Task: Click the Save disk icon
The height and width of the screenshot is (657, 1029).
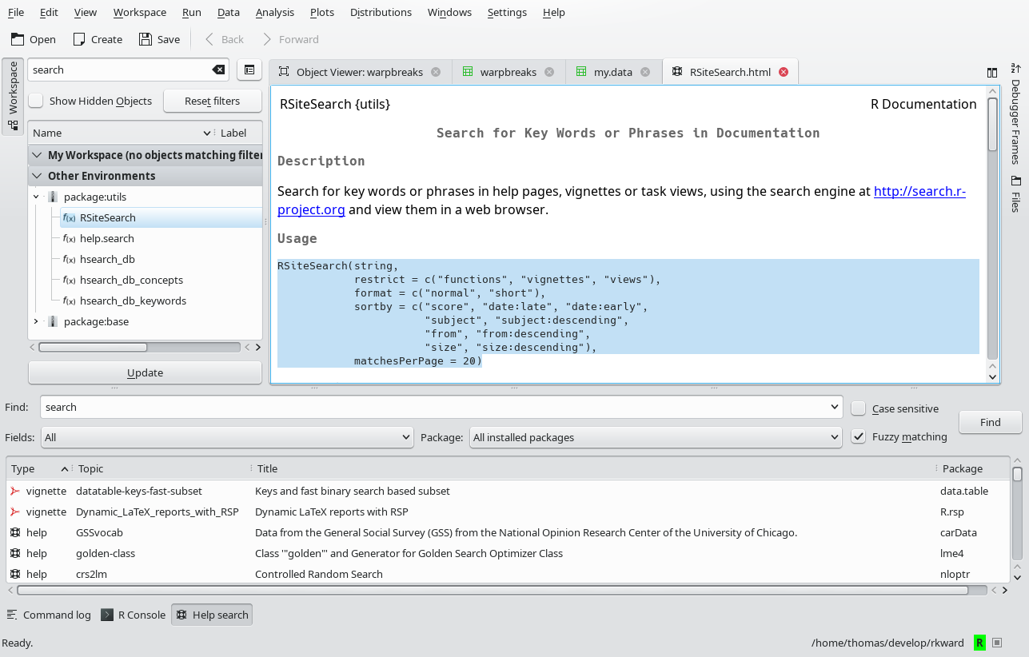Action: click(x=145, y=39)
